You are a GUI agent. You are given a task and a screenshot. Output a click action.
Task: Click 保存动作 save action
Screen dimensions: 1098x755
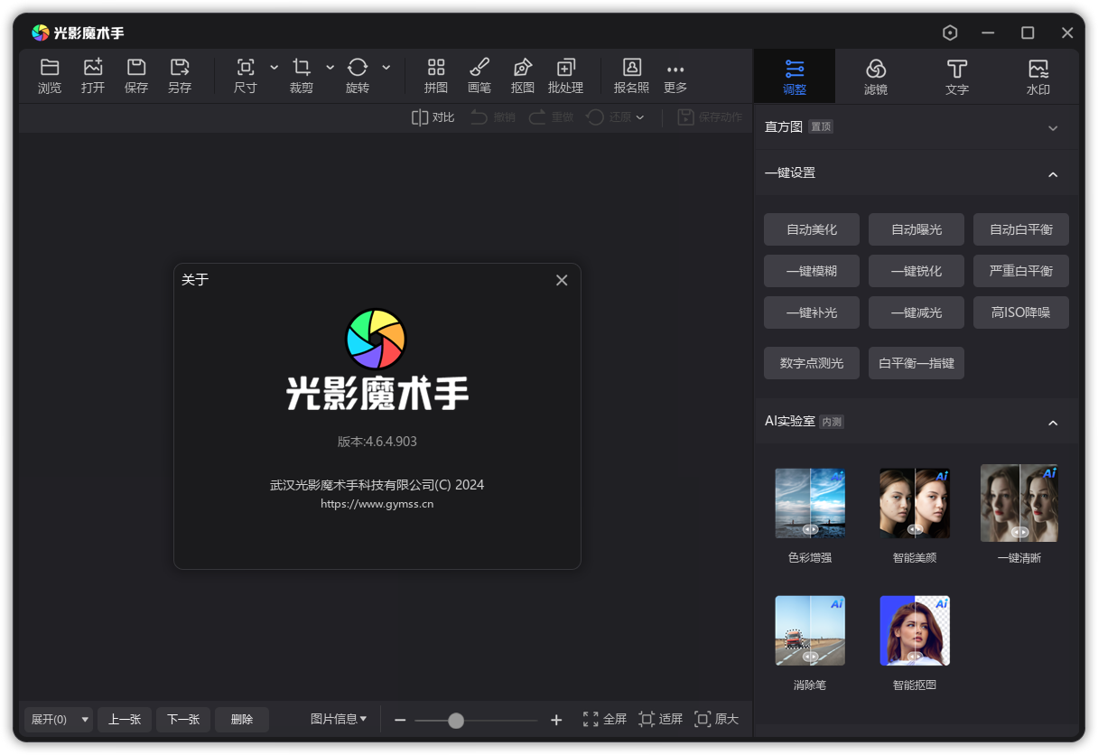710,117
